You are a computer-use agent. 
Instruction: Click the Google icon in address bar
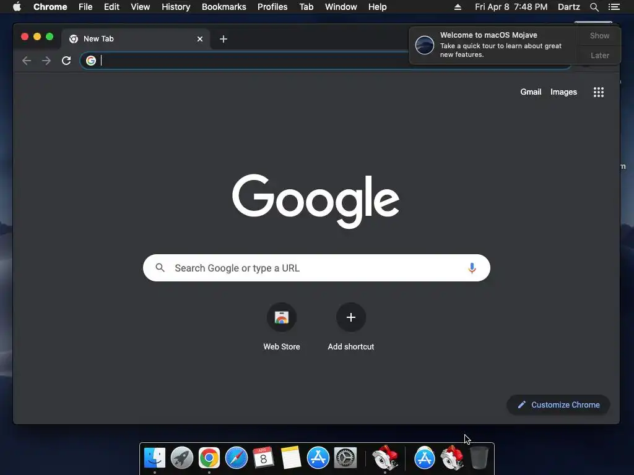click(91, 61)
